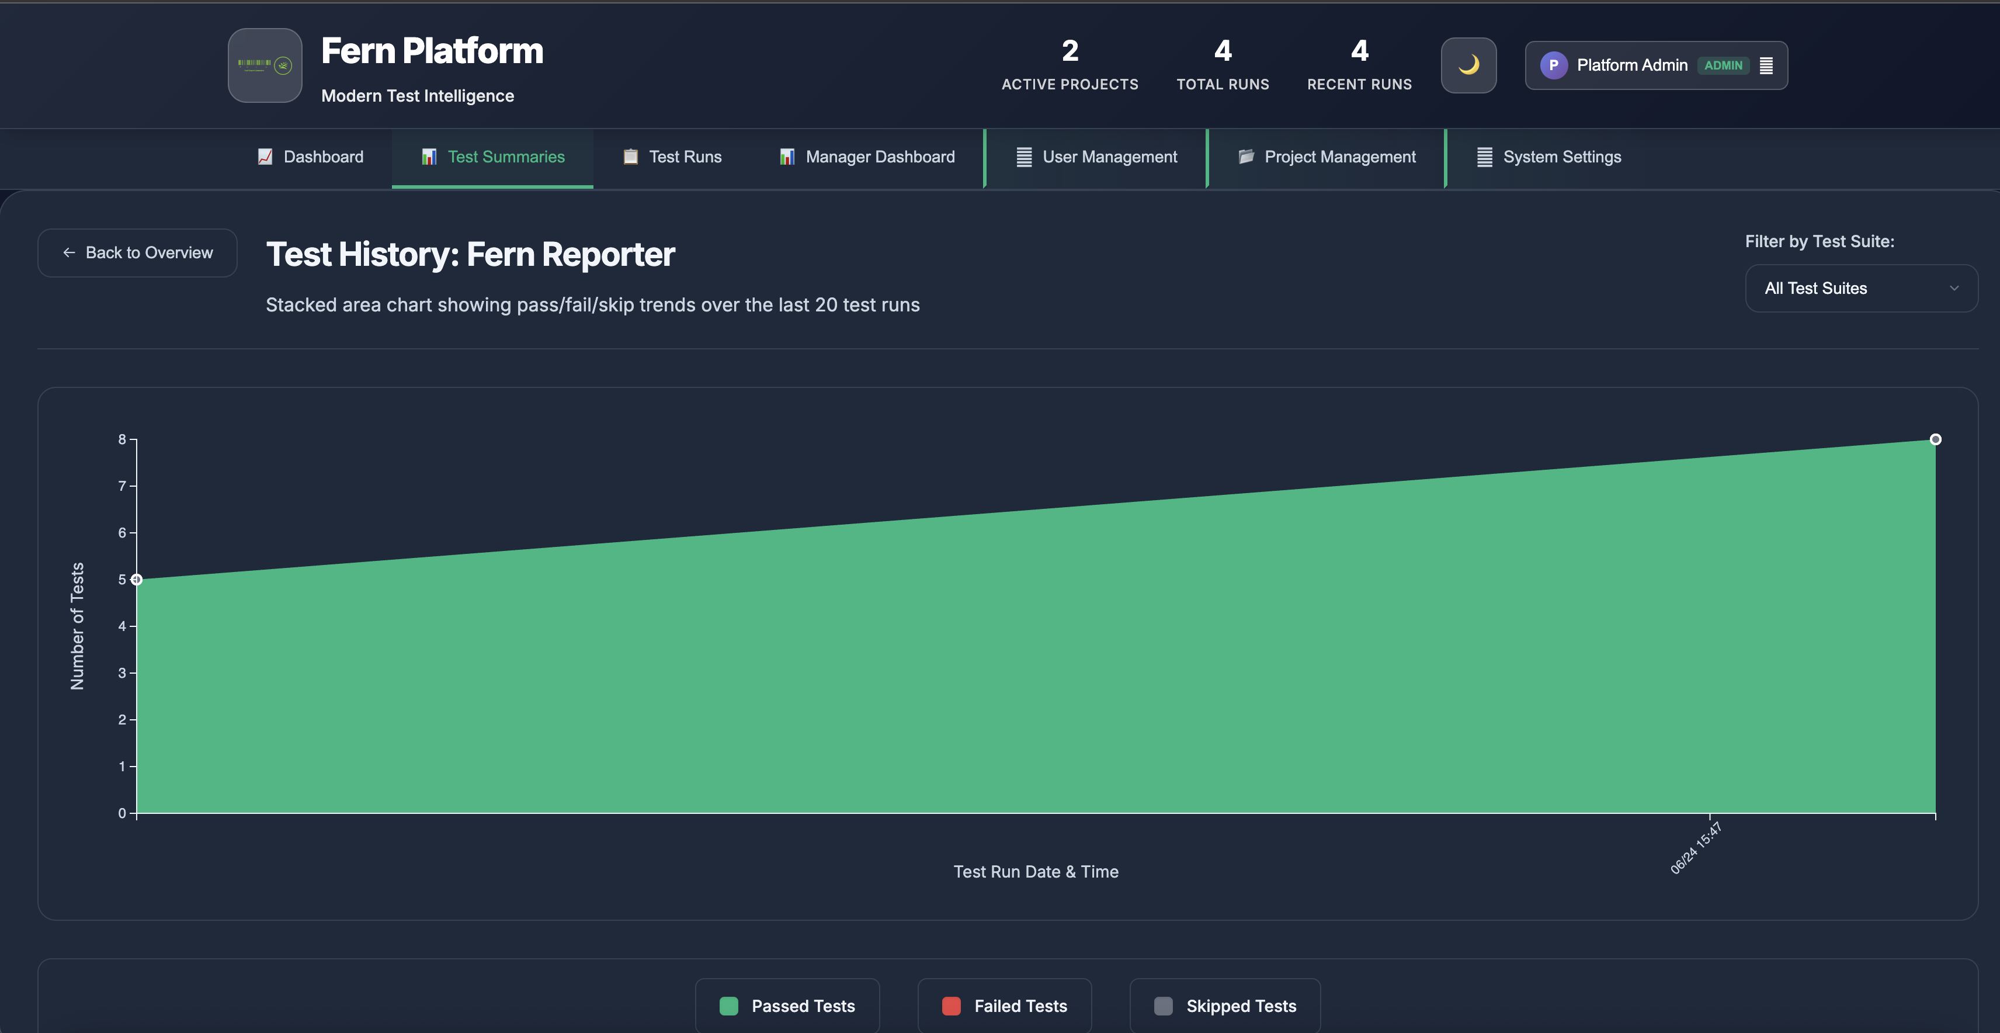The image size is (2000, 1033).
Task: Toggle Failed Tests series in legend
Action: [1005, 1006]
